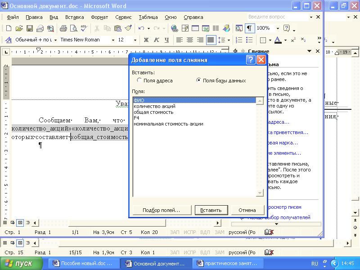Select 'ФИО' field in list
The width and height of the screenshot is (360, 270).
tap(195, 100)
